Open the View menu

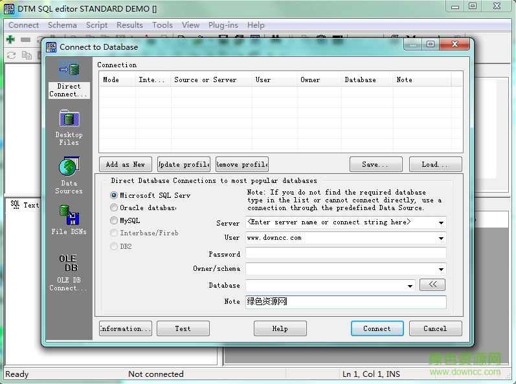190,25
